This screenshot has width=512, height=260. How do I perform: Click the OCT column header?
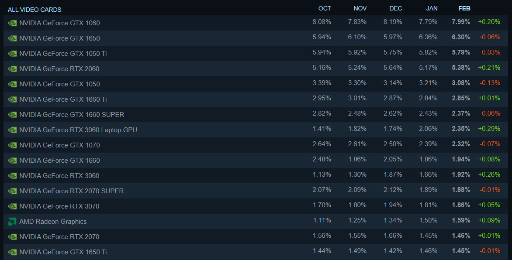pos(325,8)
